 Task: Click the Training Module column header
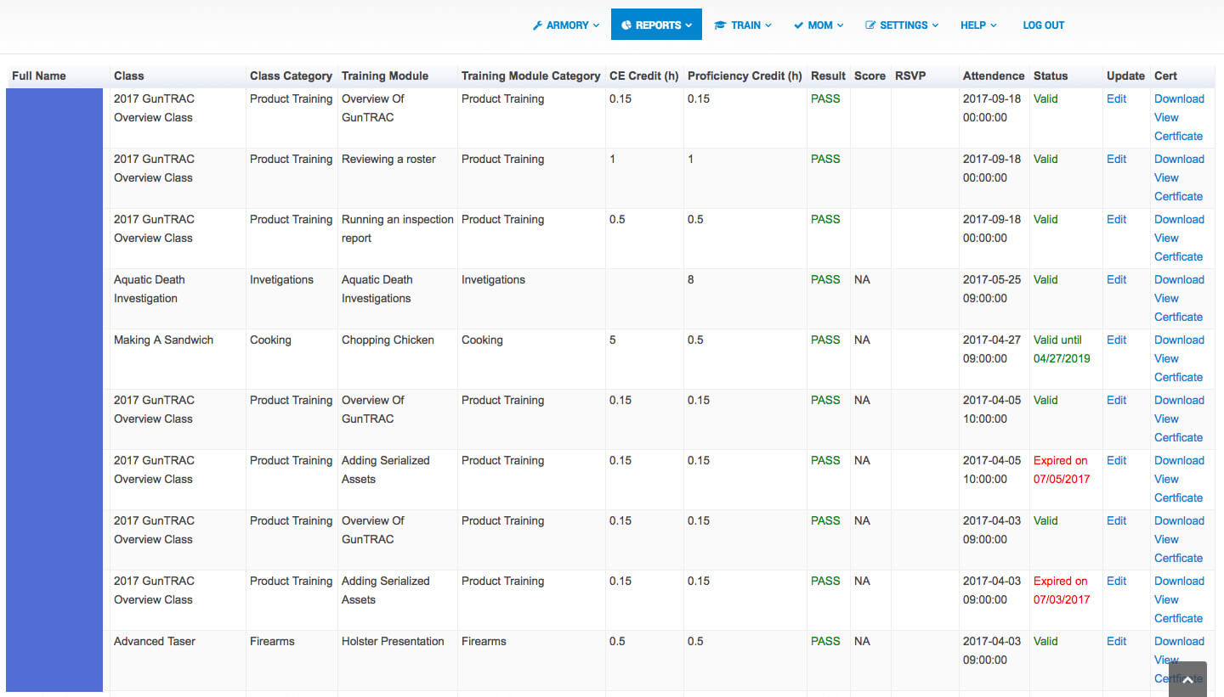pyautogui.click(x=385, y=76)
